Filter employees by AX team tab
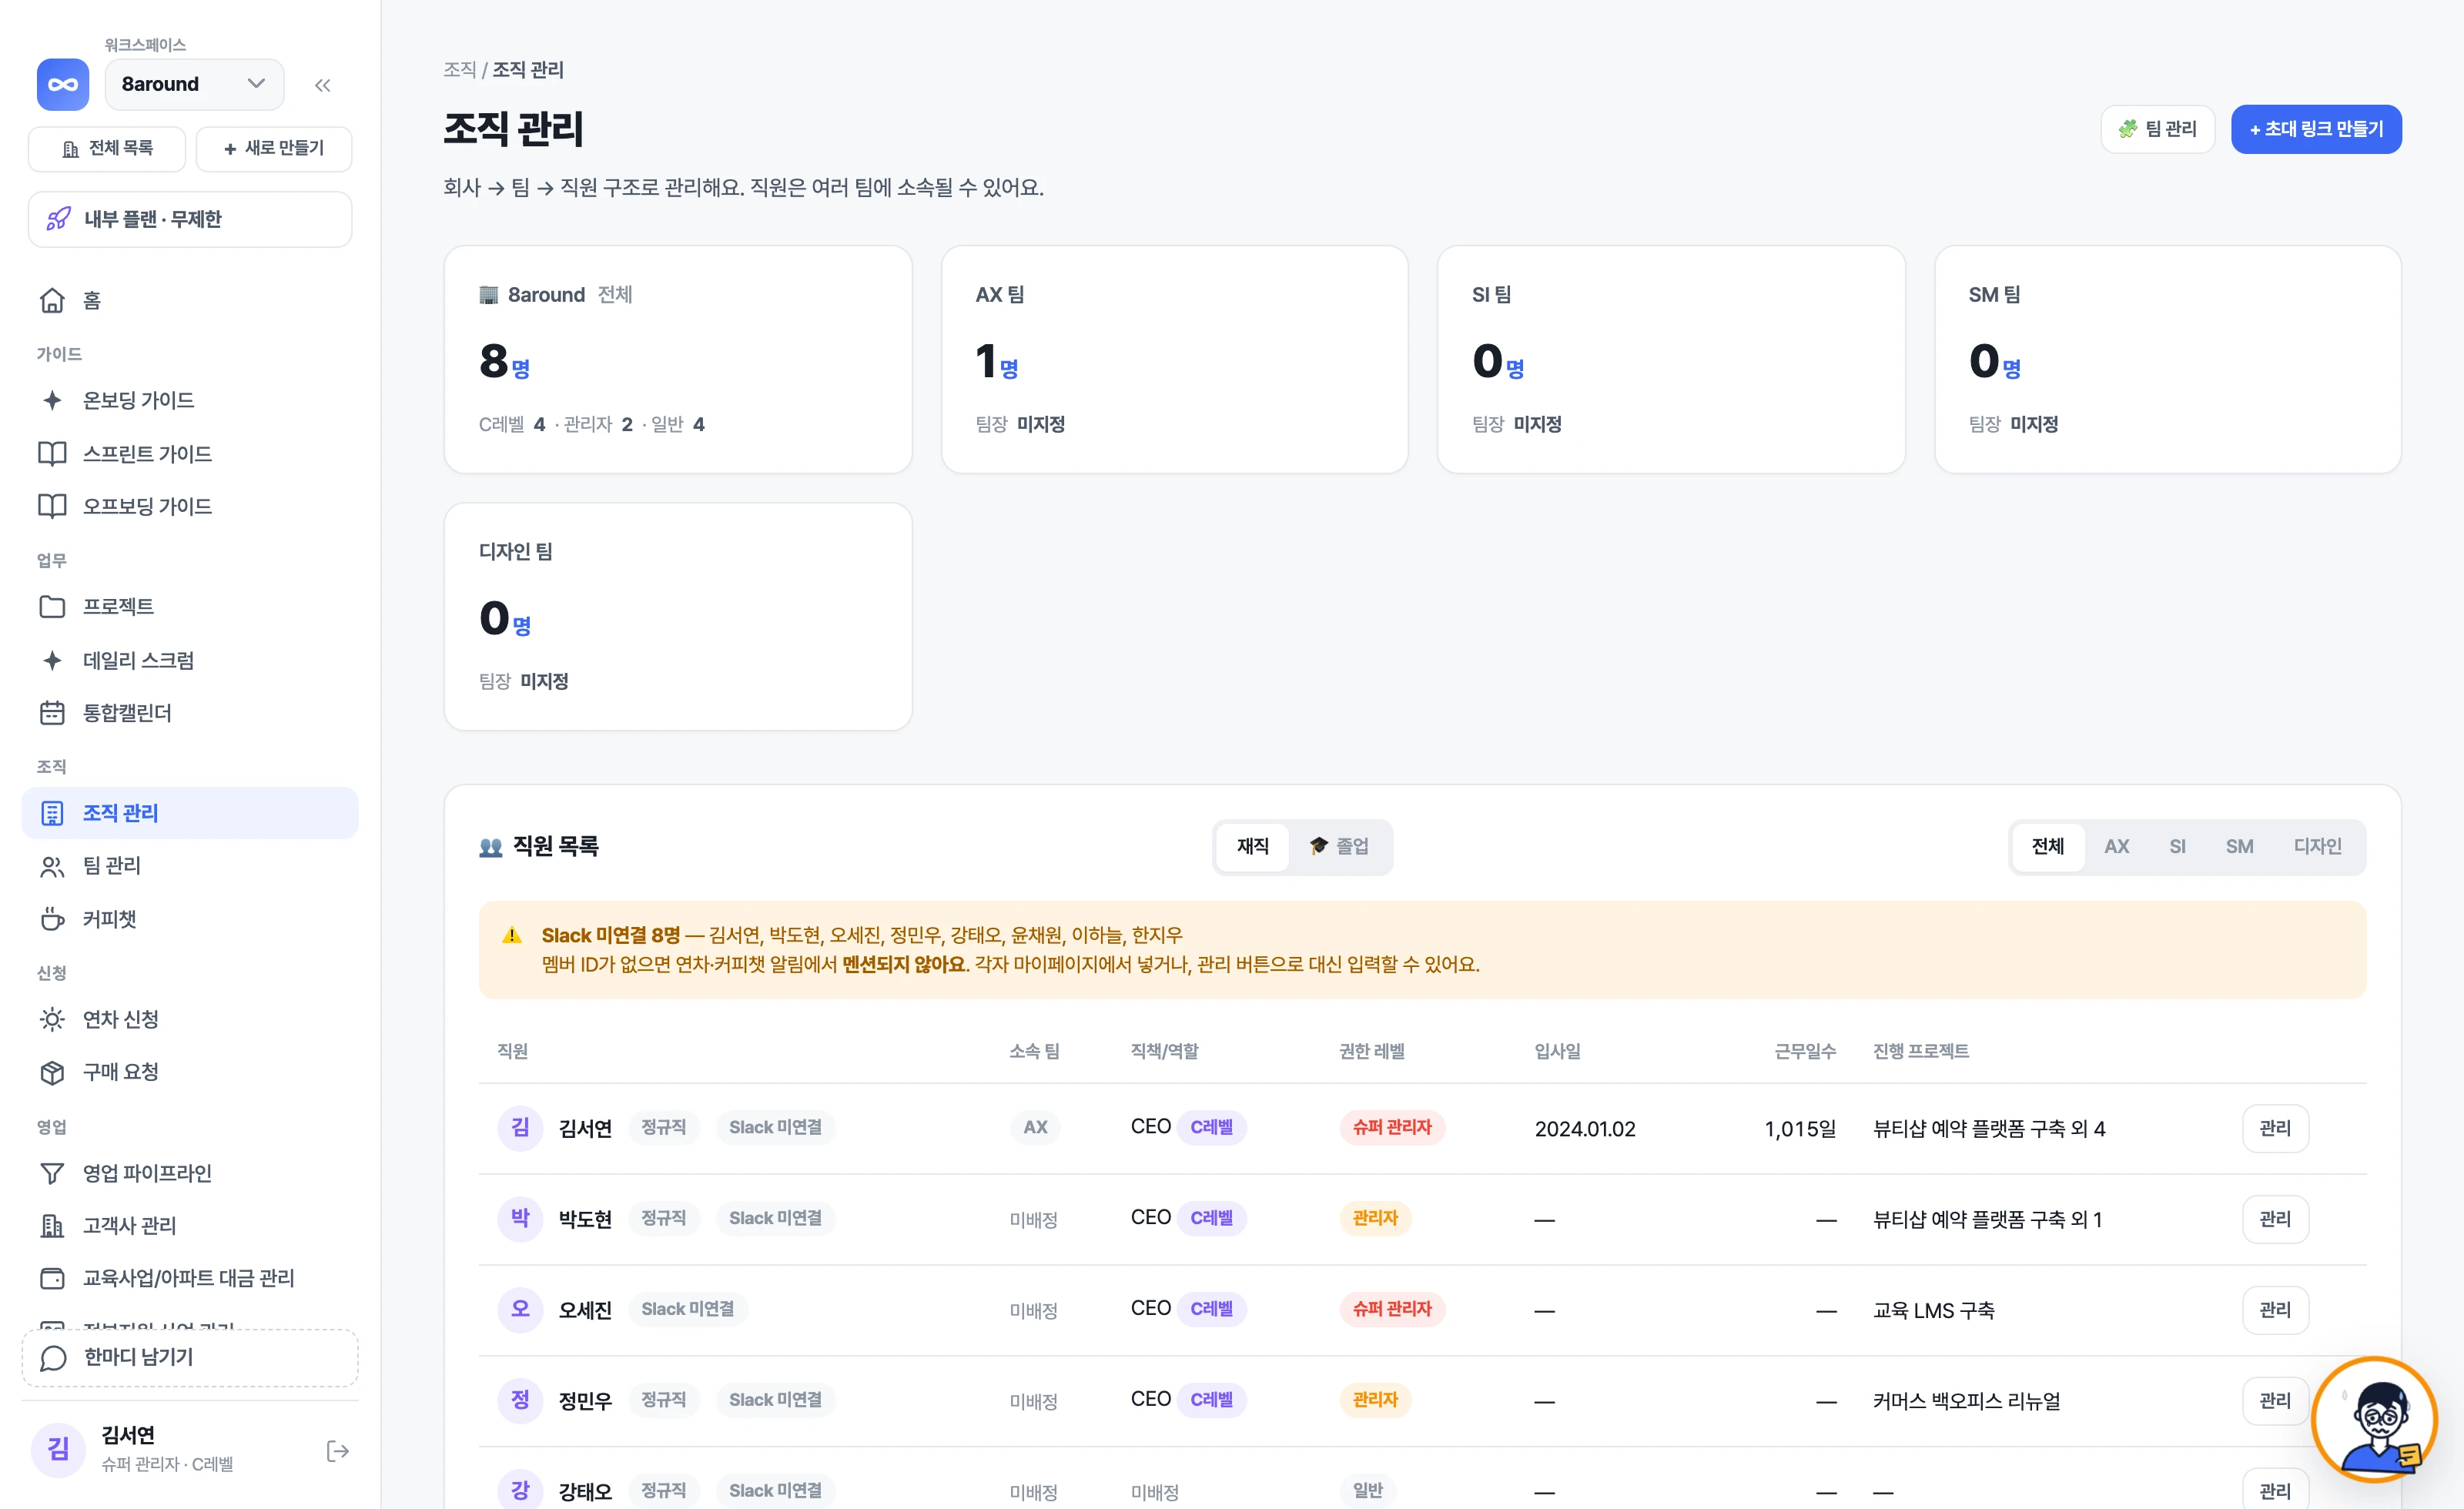Image resolution: width=2464 pixels, height=1509 pixels. 2116,846
